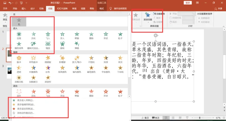Select the 飞入 entrance animation
226x121 pixels.
(x=48, y=36)
